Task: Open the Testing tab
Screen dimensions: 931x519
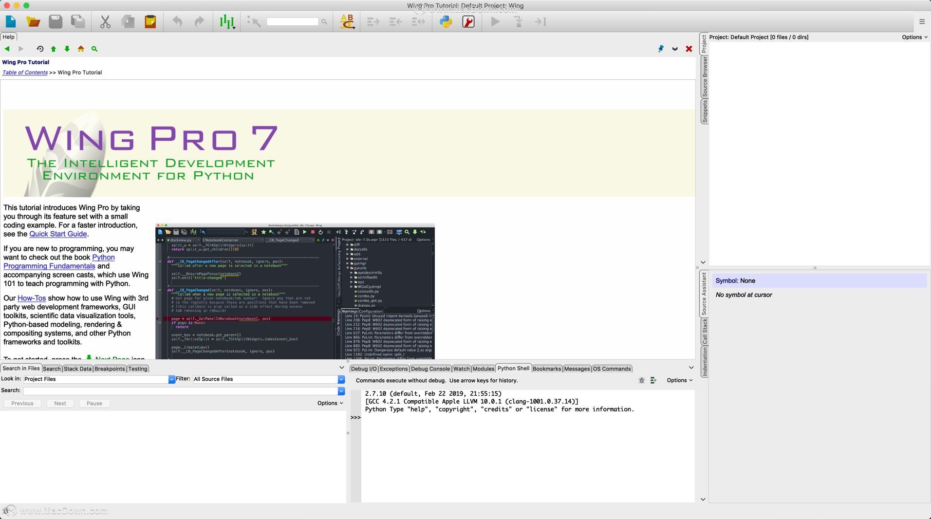Action: pos(138,369)
